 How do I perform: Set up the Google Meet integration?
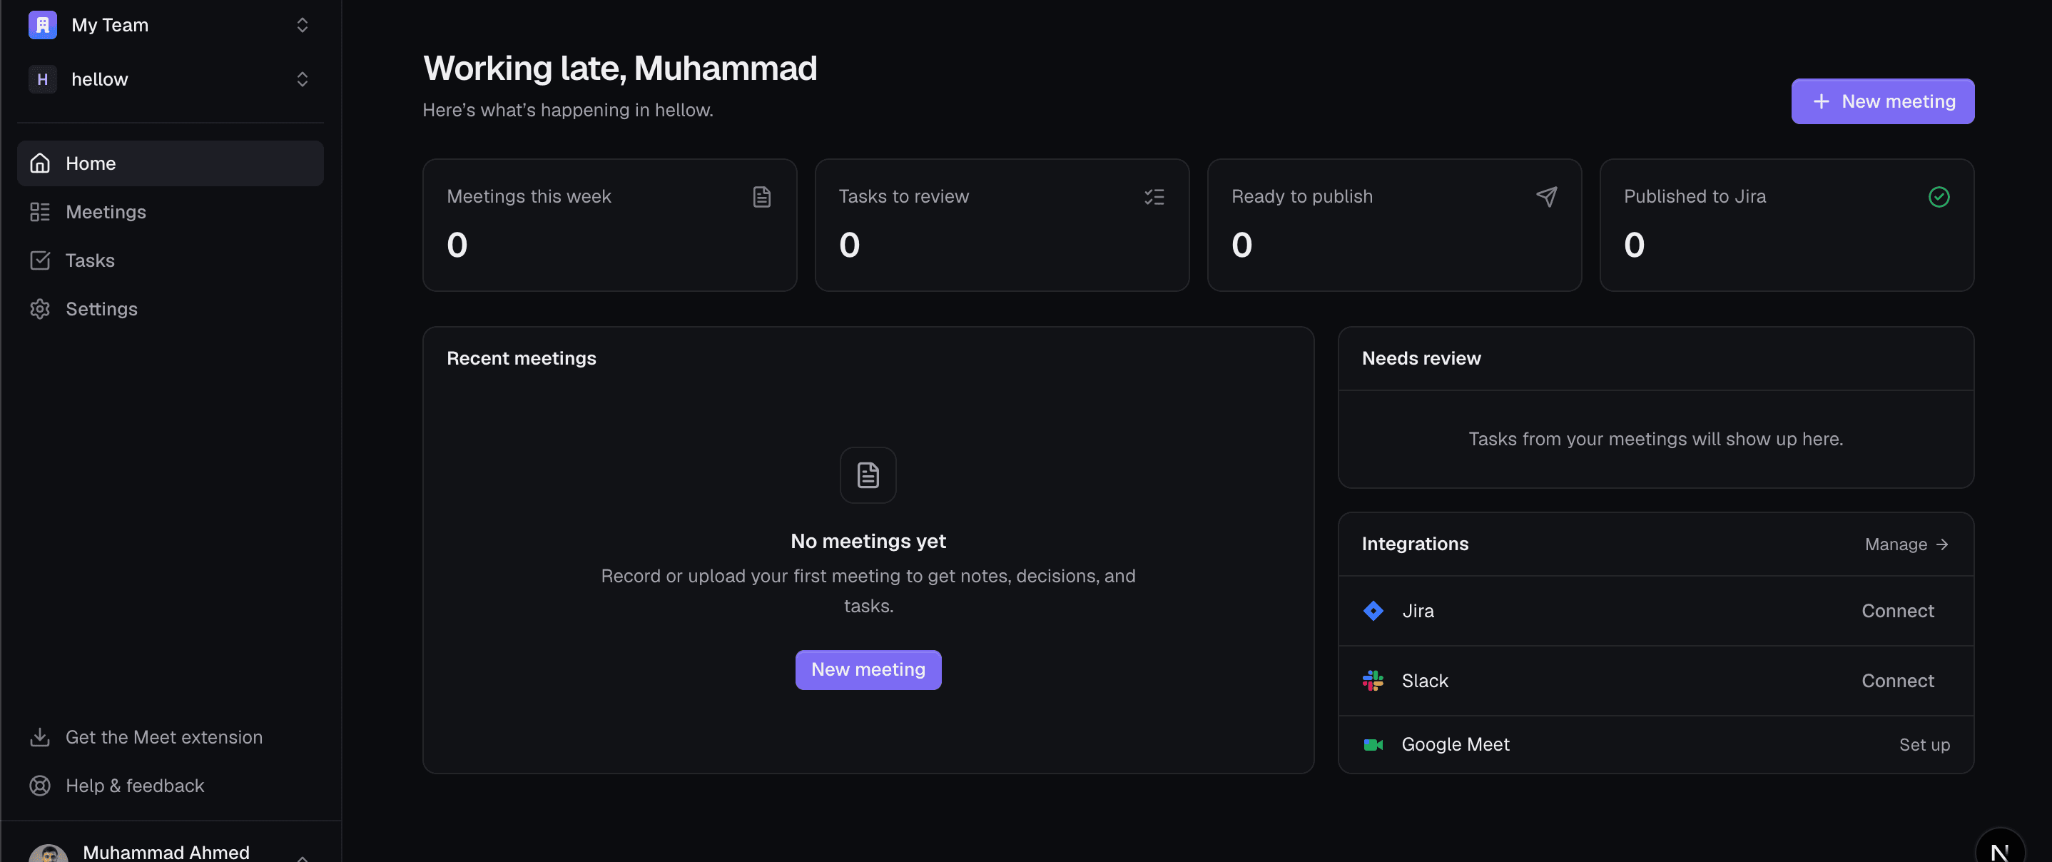pos(1924,744)
